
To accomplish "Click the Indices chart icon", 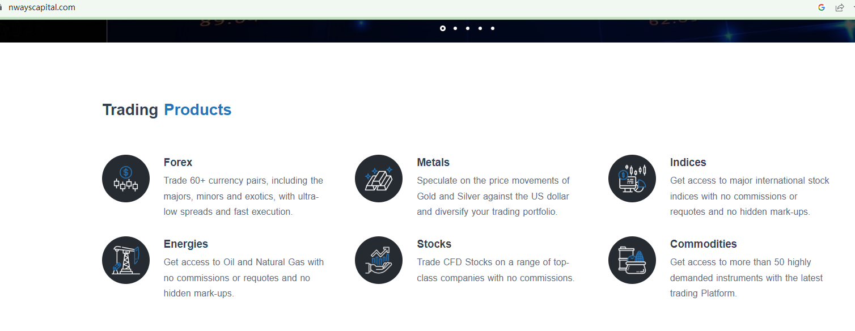I will click(632, 179).
